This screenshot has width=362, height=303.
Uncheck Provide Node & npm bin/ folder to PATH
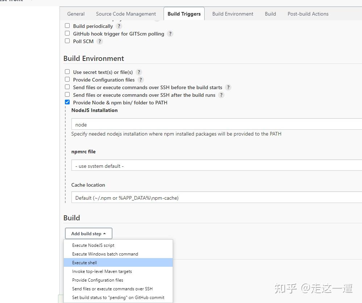pos(67,102)
